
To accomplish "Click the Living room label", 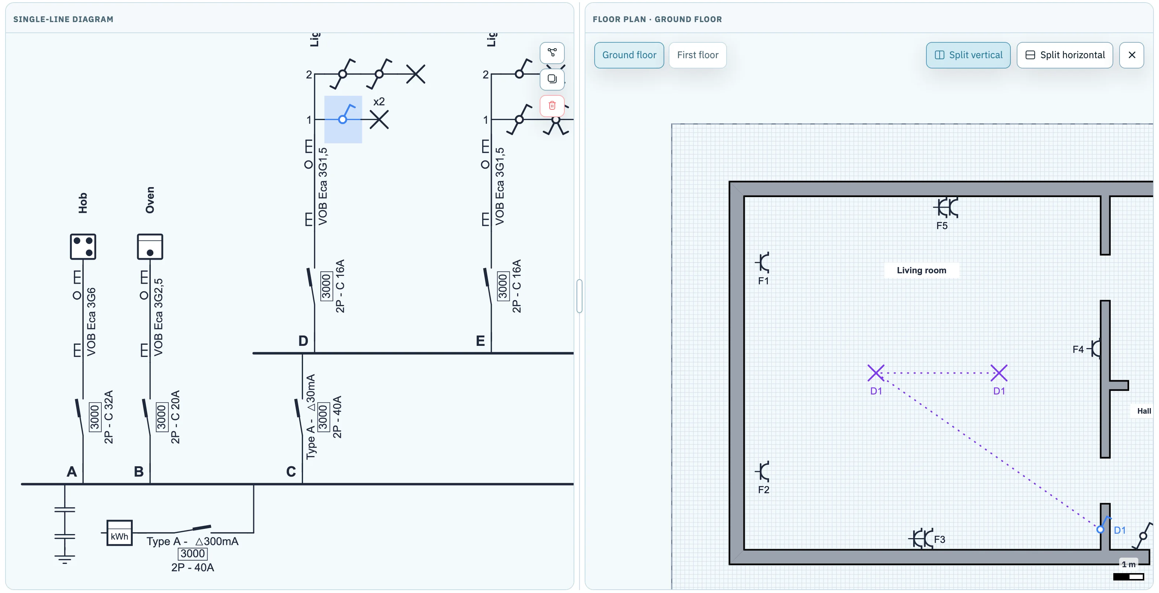I will pos(922,270).
